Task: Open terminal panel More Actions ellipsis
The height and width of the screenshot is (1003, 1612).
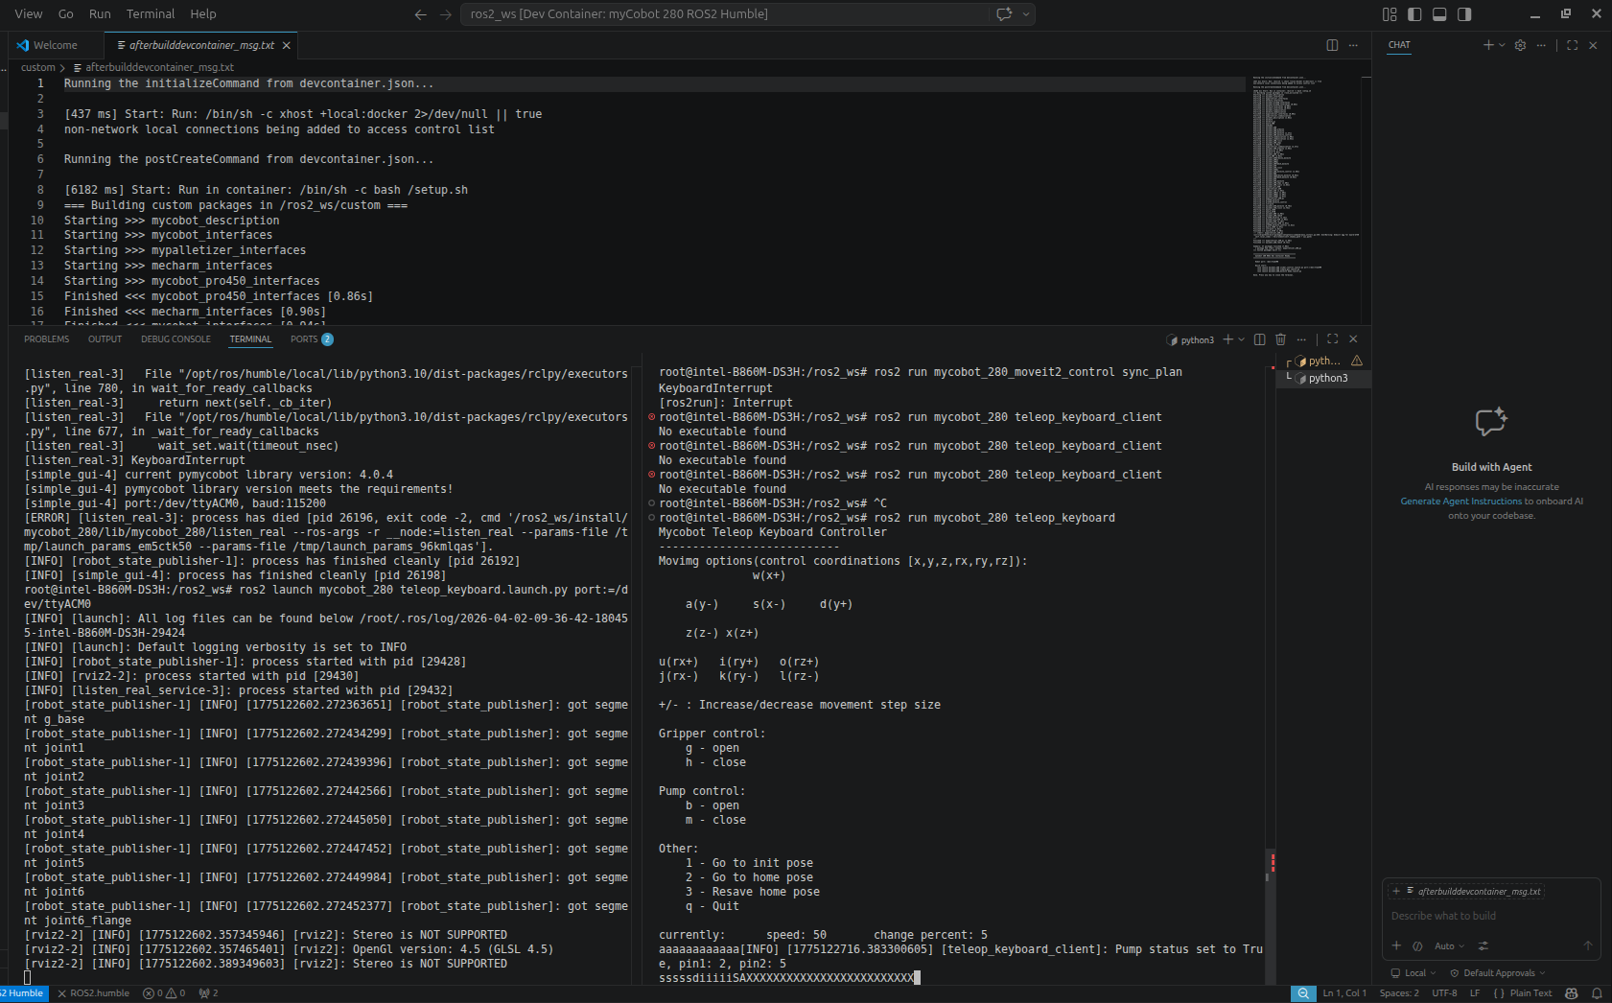Action: 1301,339
